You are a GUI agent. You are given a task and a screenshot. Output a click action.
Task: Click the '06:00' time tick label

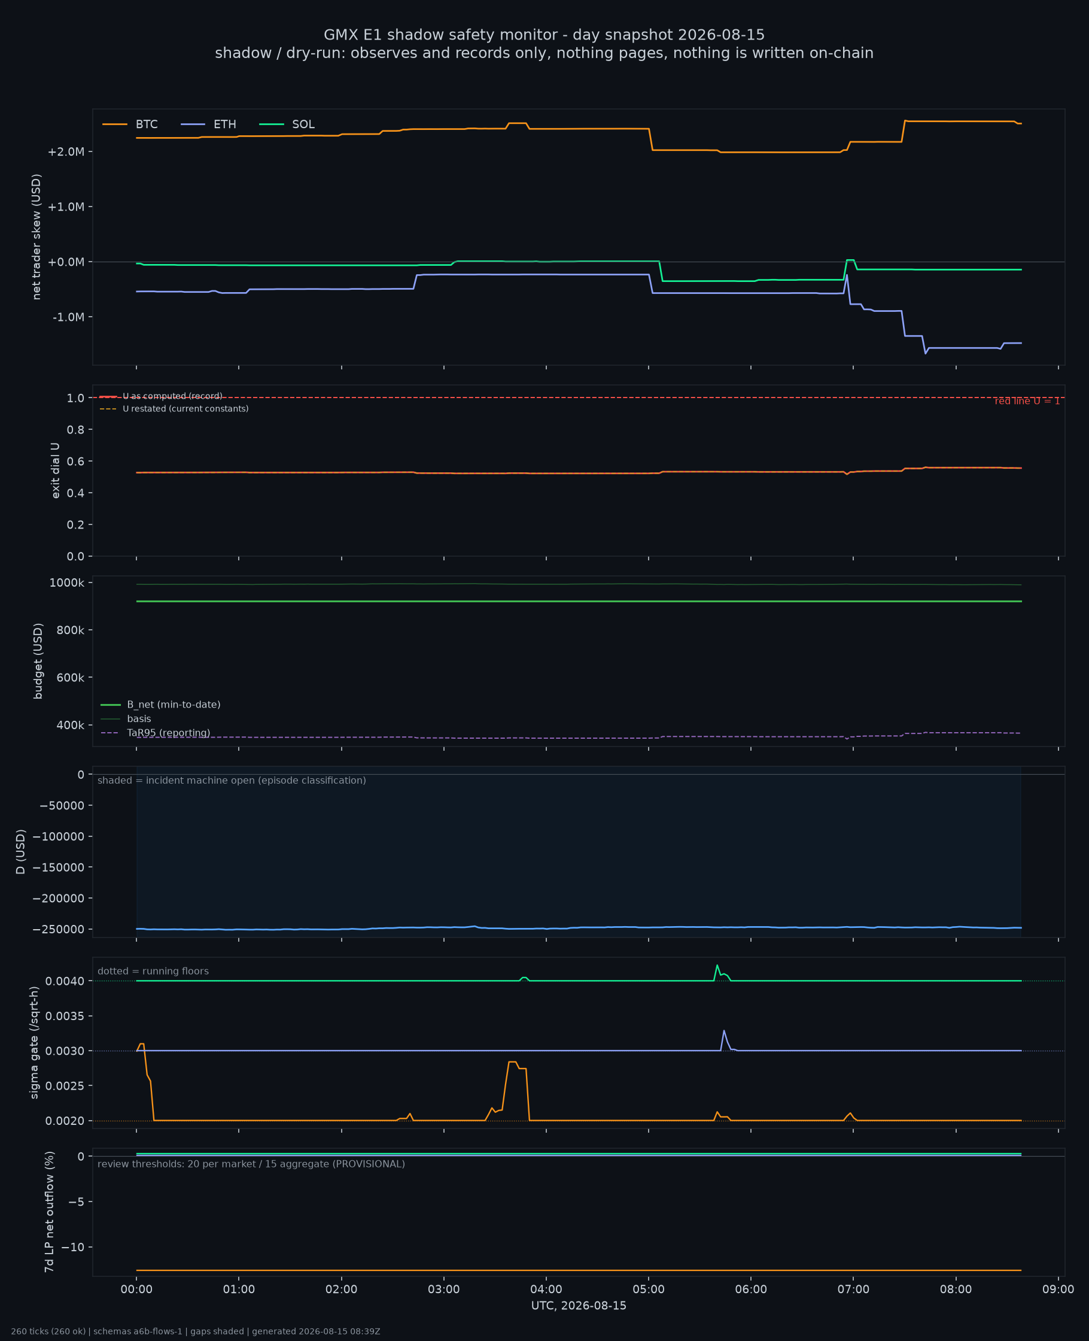coord(751,1290)
